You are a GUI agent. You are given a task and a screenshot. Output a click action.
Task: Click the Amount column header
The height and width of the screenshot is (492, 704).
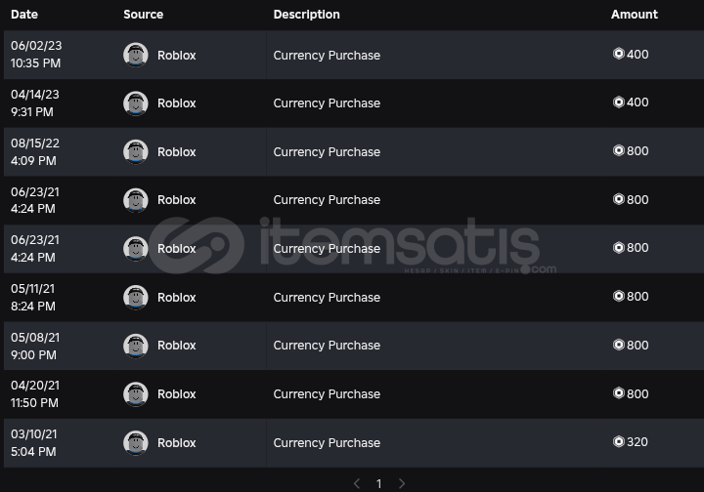634,15
